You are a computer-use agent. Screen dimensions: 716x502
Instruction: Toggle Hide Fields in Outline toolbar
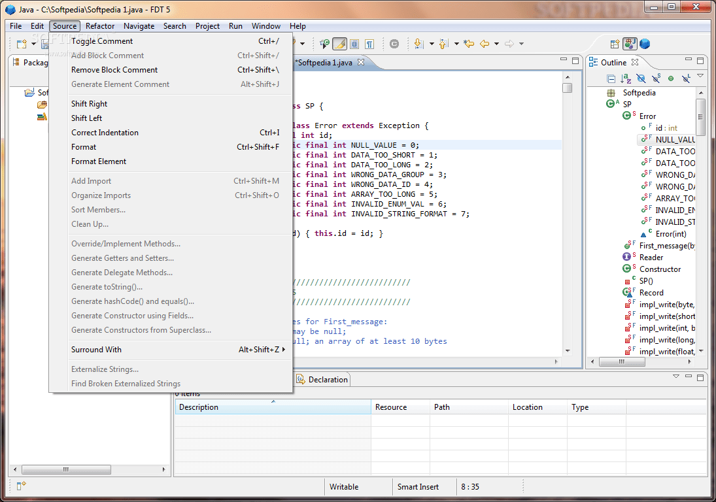pos(641,78)
